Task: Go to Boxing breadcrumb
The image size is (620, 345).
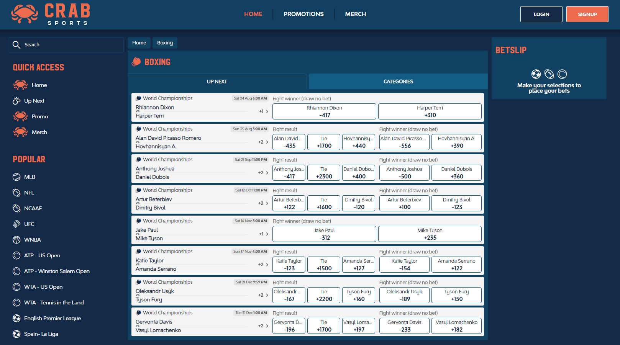Action: [165, 43]
